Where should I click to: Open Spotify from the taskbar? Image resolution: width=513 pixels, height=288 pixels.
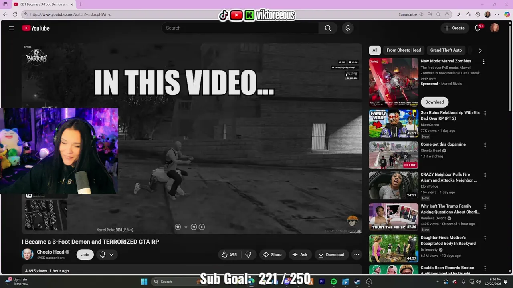(x=334, y=282)
